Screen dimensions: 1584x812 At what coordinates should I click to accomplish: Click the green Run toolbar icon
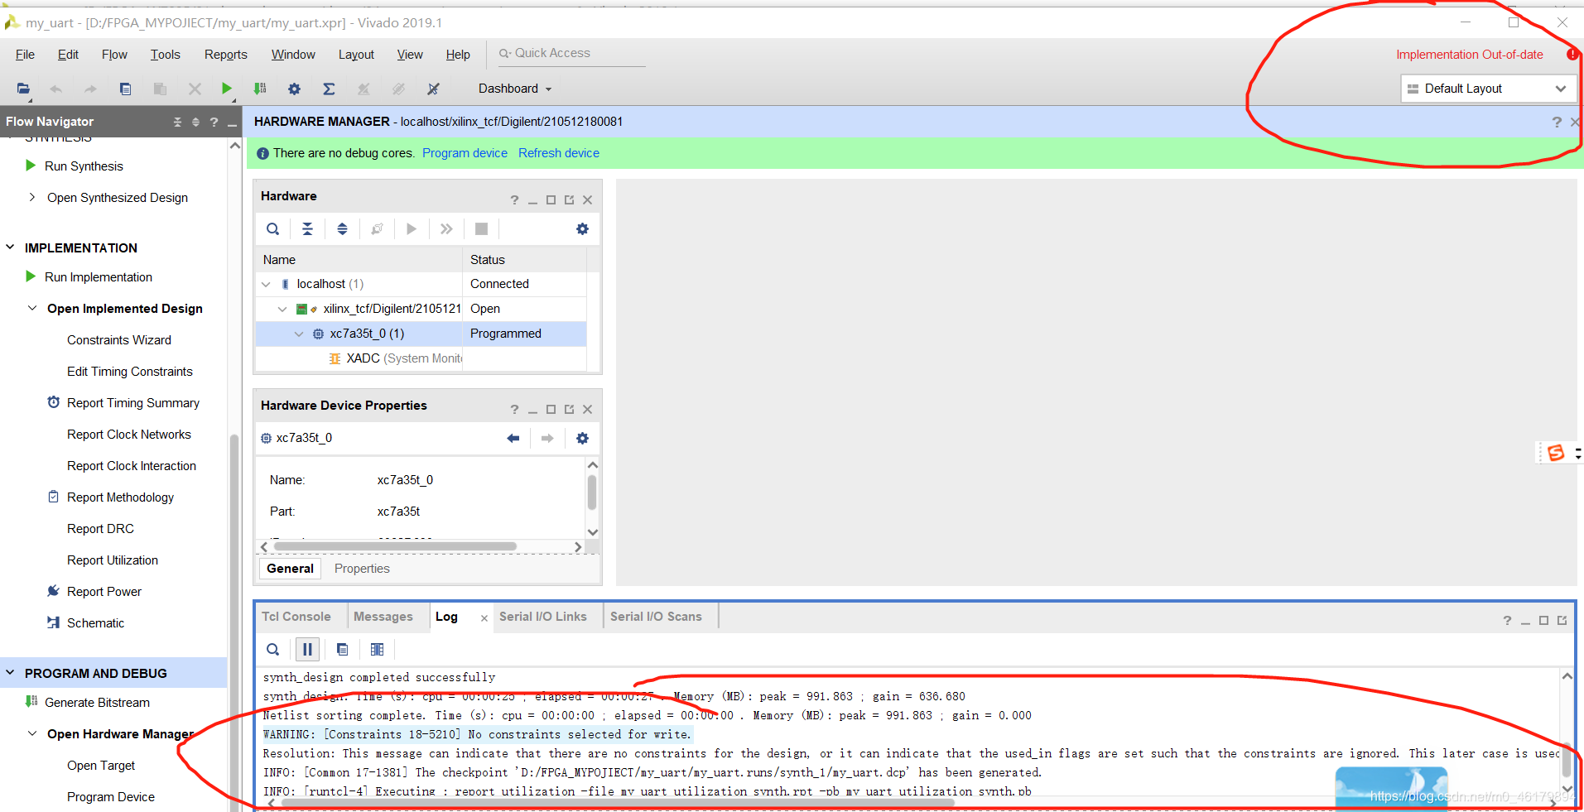tap(226, 89)
